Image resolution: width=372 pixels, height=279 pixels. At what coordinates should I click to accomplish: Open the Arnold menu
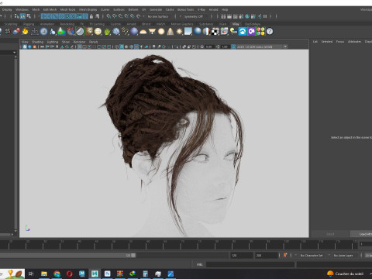point(213,9)
